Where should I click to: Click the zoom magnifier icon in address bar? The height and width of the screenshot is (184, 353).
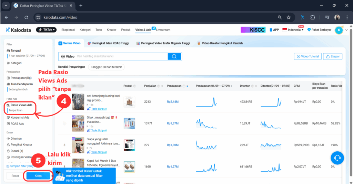click(280, 17)
